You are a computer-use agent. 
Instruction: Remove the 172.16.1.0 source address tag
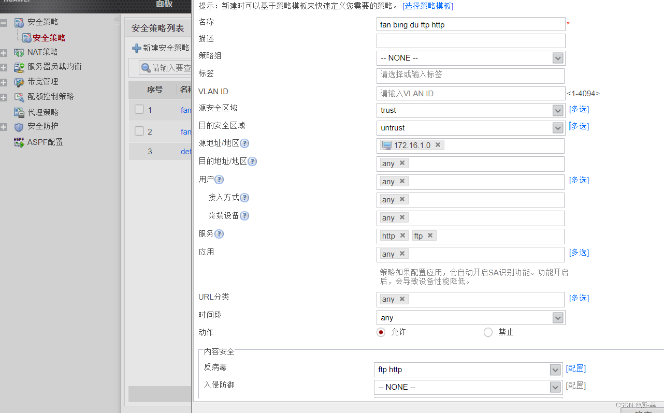pyautogui.click(x=438, y=145)
